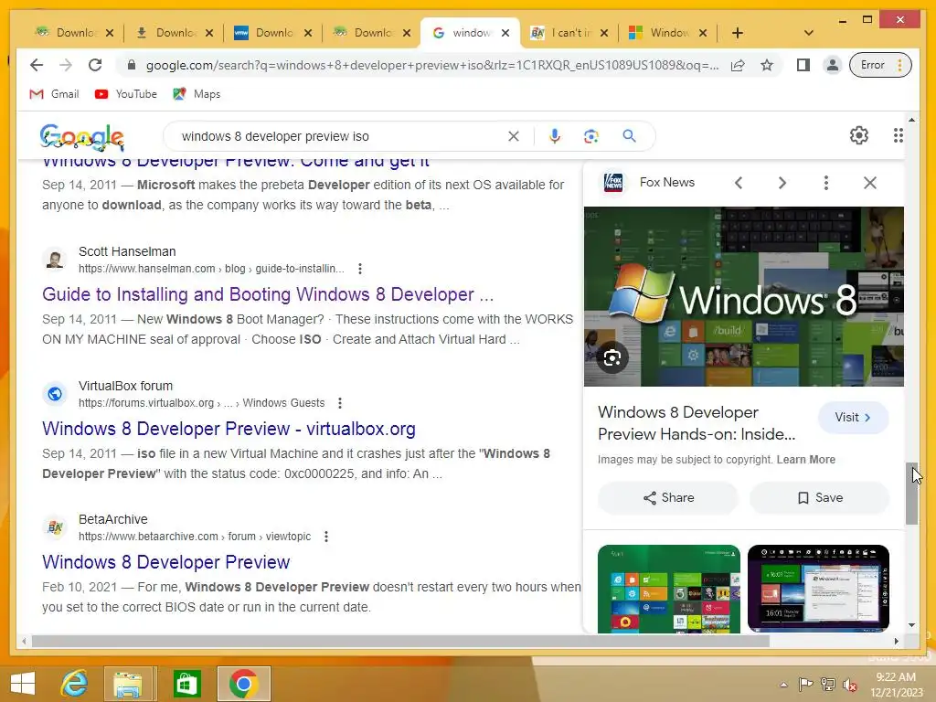Submit search with magnifier icon

(629, 136)
